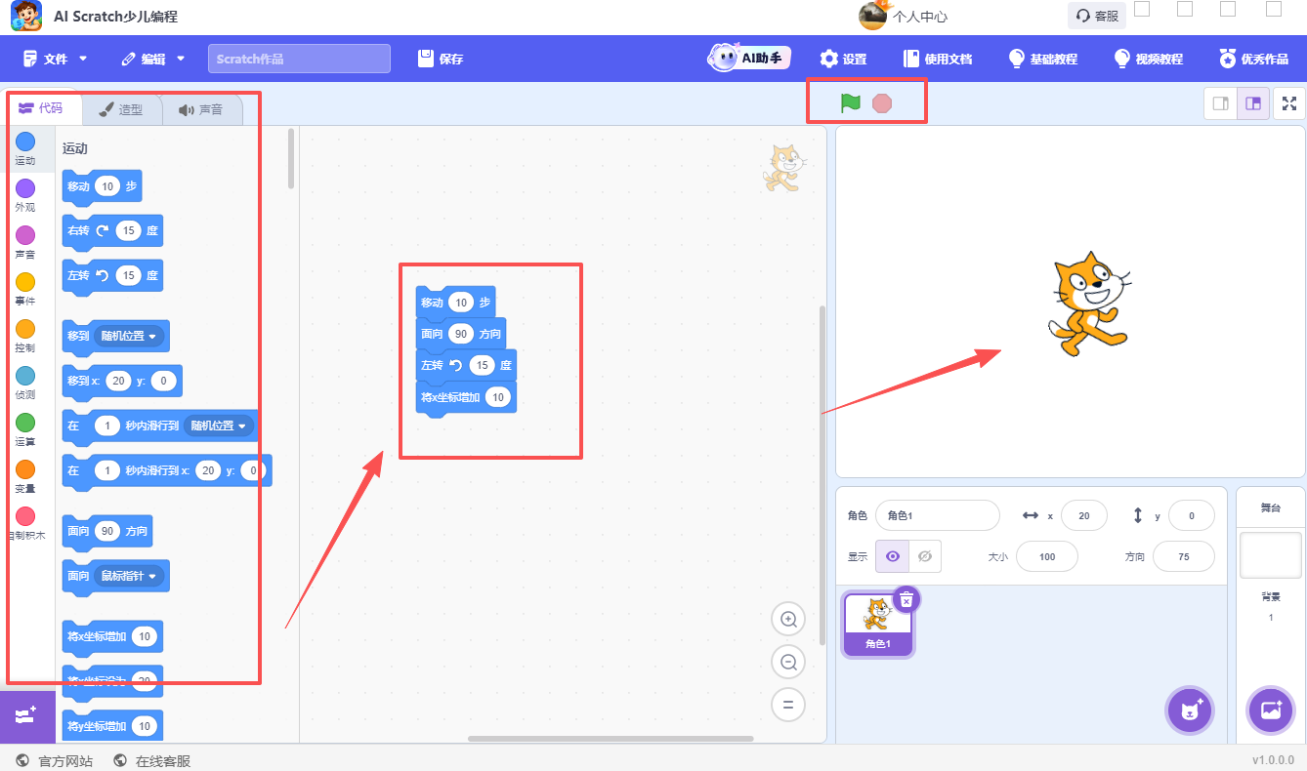The image size is (1307, 771).
Task: Click the AI Scratch app logo
Action: tap(26, 16)
